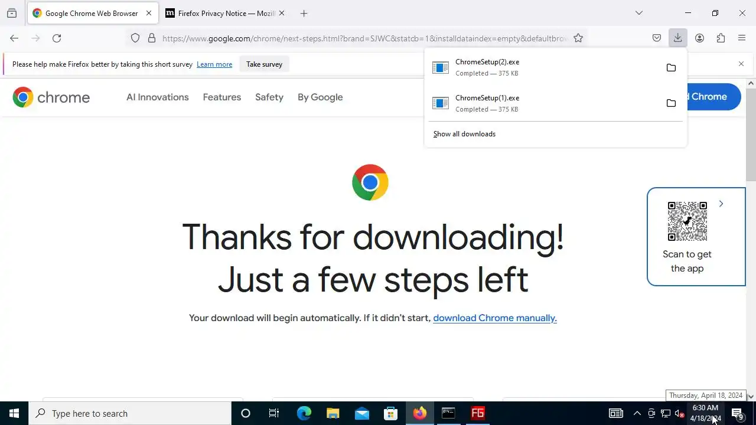
Task: Click QR code to get app
Action: [687, 221]
